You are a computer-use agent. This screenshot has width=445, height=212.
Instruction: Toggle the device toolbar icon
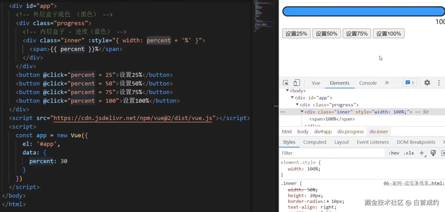pyautogui.click(x=296, y=83)
